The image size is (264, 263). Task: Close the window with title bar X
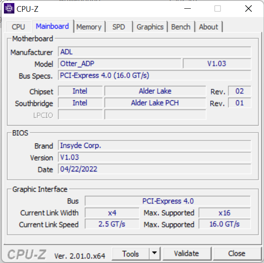(x=248, y=8)
